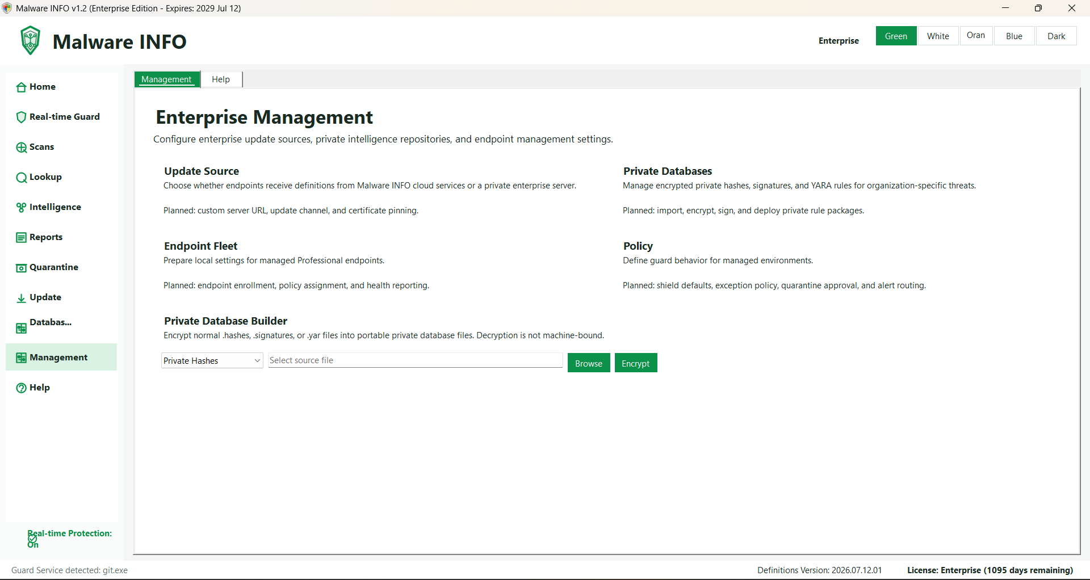The height and width of the screenshot is (580, 1090).
Task: Click the Enterprise edition label
Action: (x=839, y=41)
